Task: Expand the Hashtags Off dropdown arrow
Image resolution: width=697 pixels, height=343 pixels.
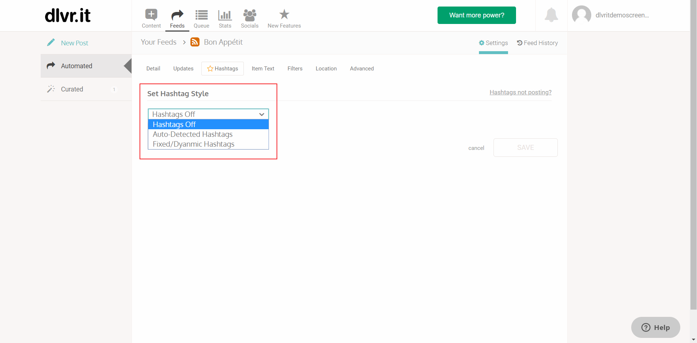Action: click(262, 114)
